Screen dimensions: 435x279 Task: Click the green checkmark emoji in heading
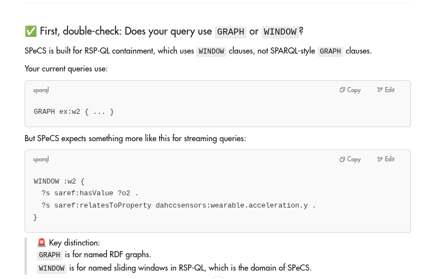(x=31, y=31)
